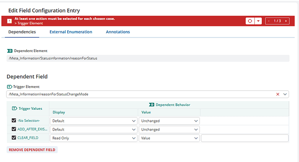The width and height of the screenshot is (299, 162).
Task: Click the Dependent Field section heading
Action: [x=27, y=76]
